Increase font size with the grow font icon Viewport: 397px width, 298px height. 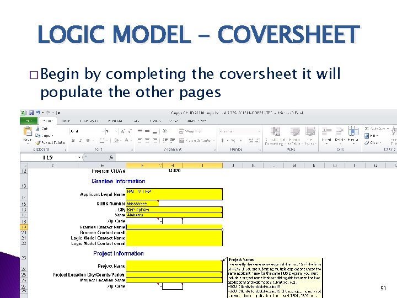pos(123,131)
